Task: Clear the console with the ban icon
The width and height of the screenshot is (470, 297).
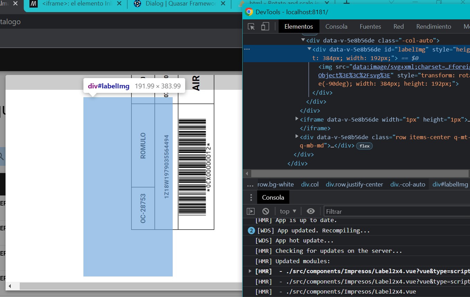Action: click(266, 211)
